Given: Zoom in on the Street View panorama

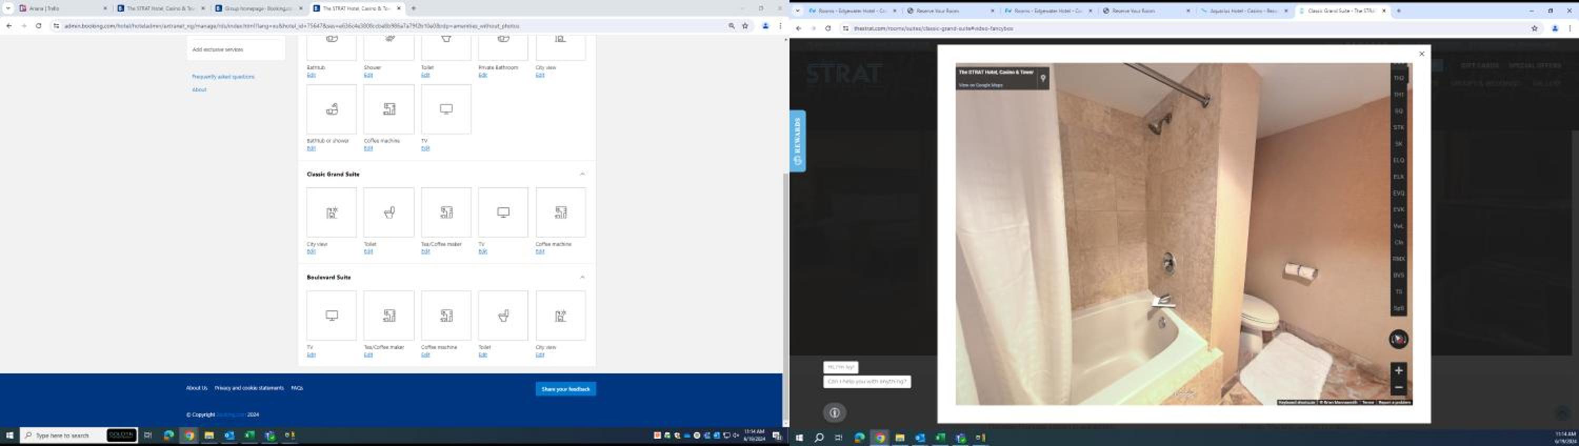Looking at the screenshot, I should 1398,371.
